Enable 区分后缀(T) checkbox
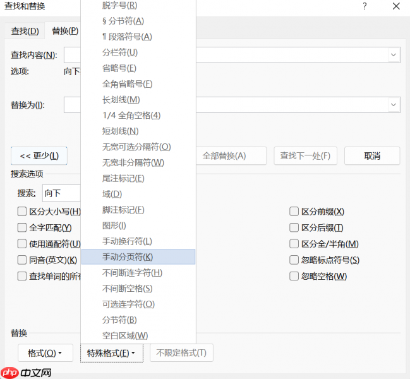The image size is (410, 379). coord(294,227)
